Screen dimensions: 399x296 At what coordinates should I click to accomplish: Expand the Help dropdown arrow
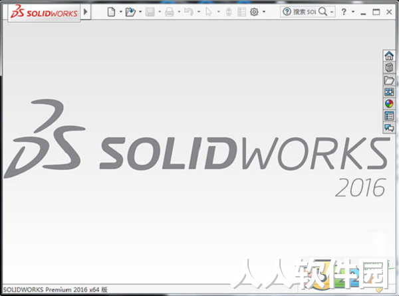pos(353,12)
